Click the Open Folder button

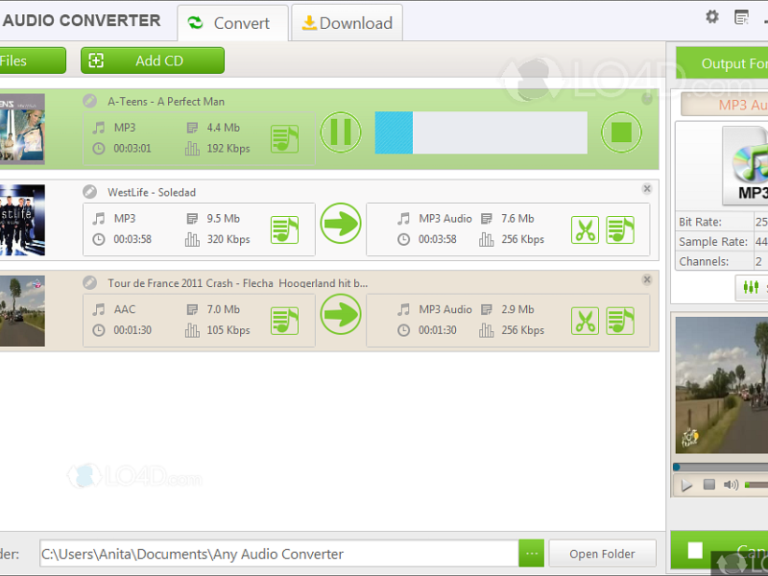603,554
